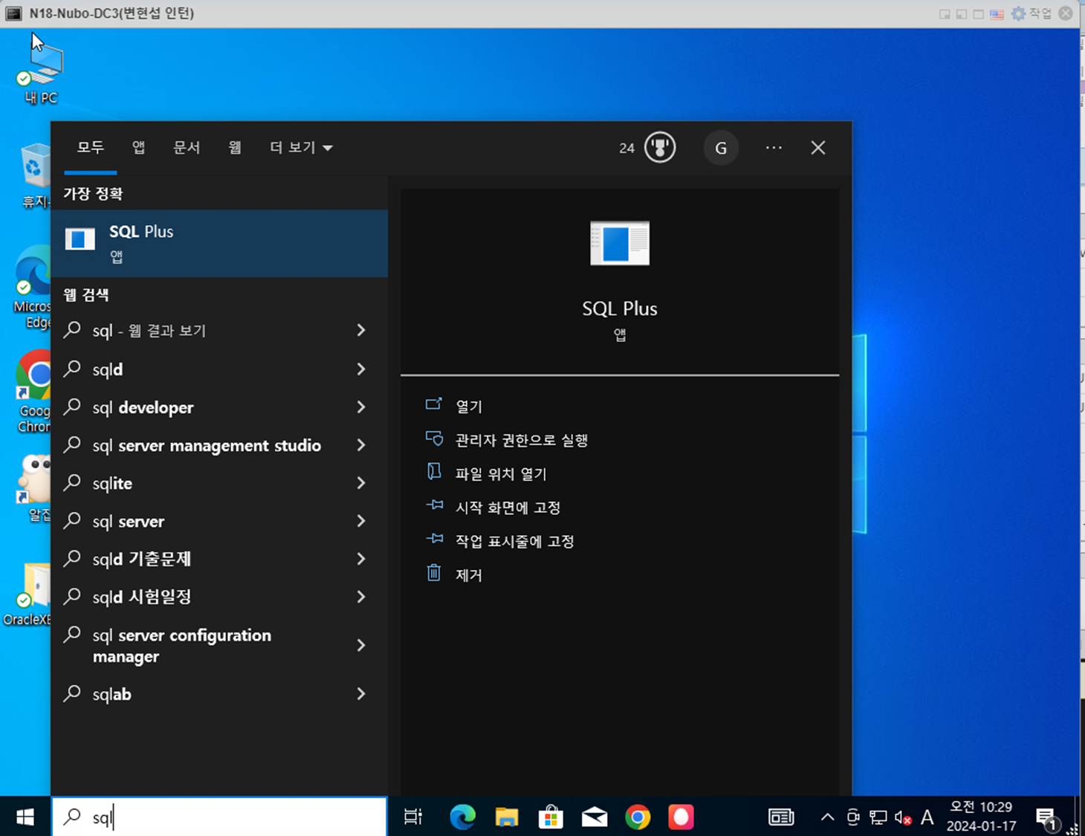
Task: Choose 시작 화면에 고정
Action: (x=508, y=508)
